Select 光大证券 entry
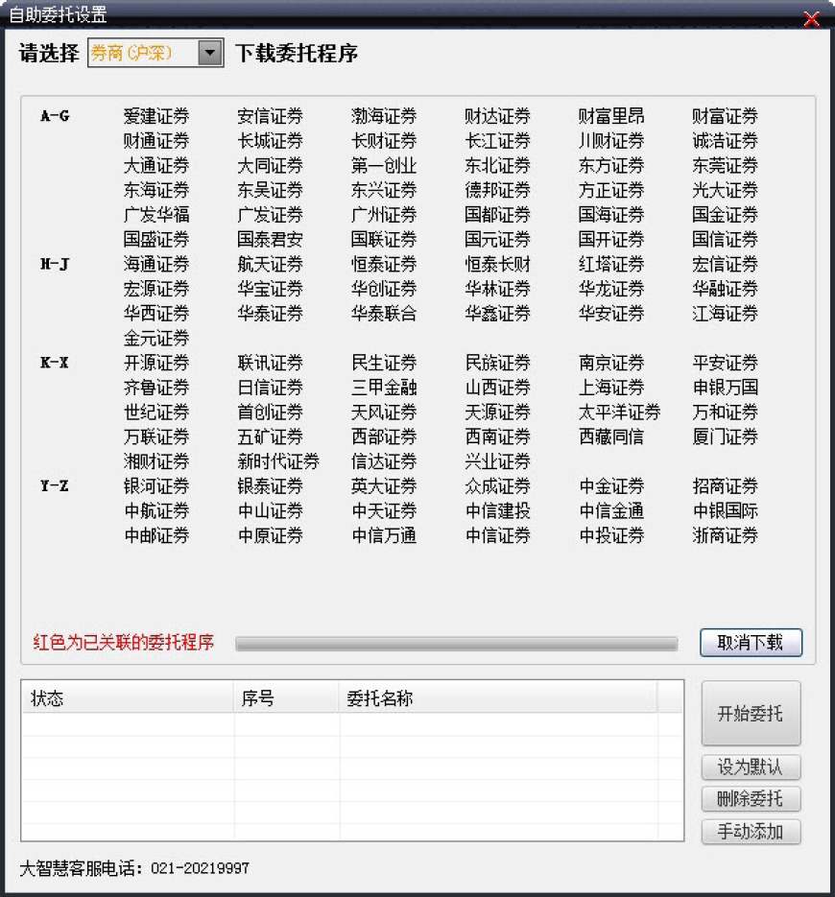This screenshot has height=897, width=835. pyautogui.click(x=725, y=190)
